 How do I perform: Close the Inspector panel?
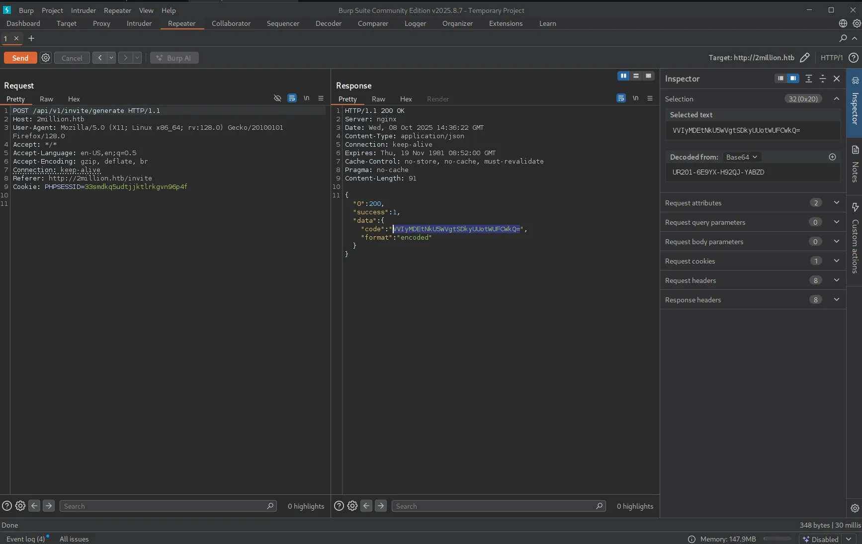click(837, 79)
